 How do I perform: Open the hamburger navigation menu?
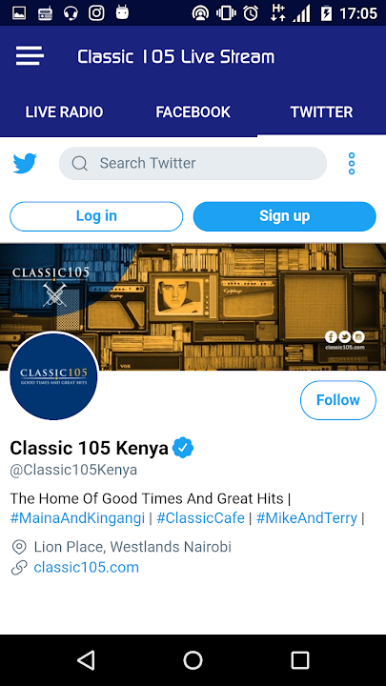(x=30, y=56)
